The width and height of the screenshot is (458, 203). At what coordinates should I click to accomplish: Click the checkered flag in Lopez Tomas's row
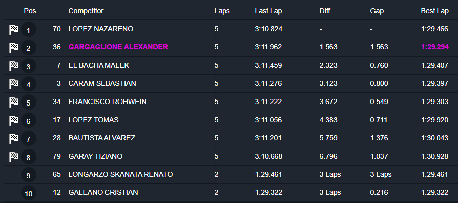pyautogui.click(x=14, y=121)
